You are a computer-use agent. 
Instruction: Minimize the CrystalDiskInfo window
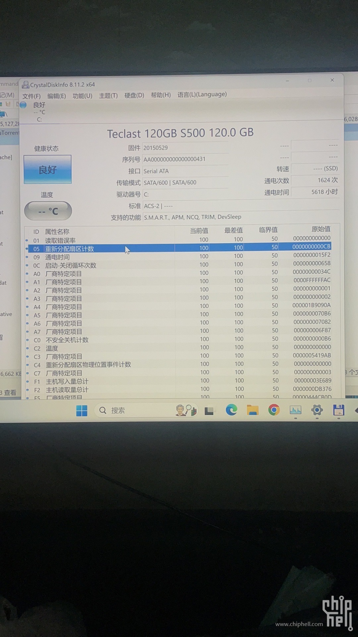tap(287, 81)
